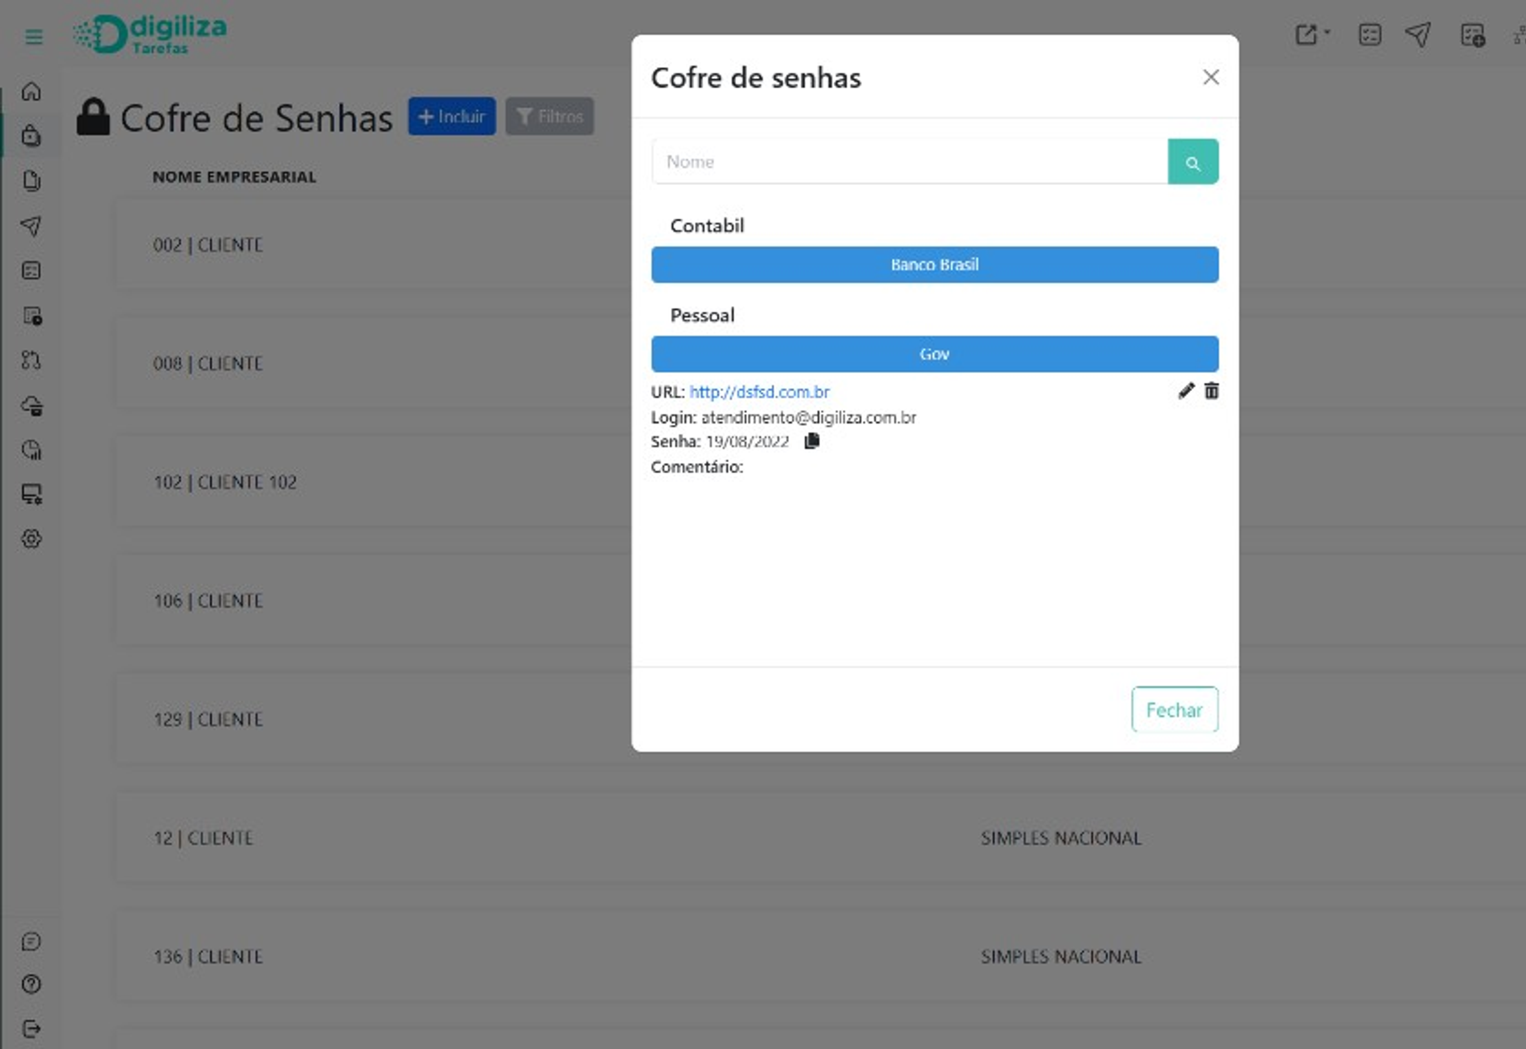Click the teal search magnifier button
Image resolution: width=1526 pixels, height=1049 pixels.
click(1193, 161)
